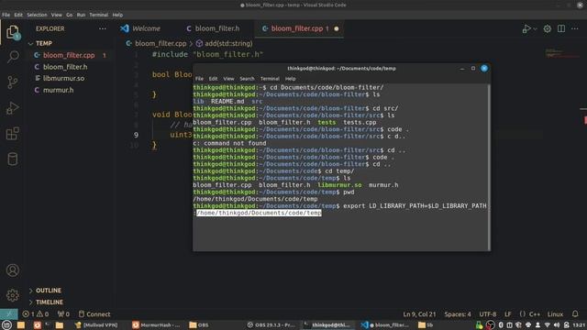Click line number 9 in the editor gutter
587x330 pixels.
(x=136, y=135)
